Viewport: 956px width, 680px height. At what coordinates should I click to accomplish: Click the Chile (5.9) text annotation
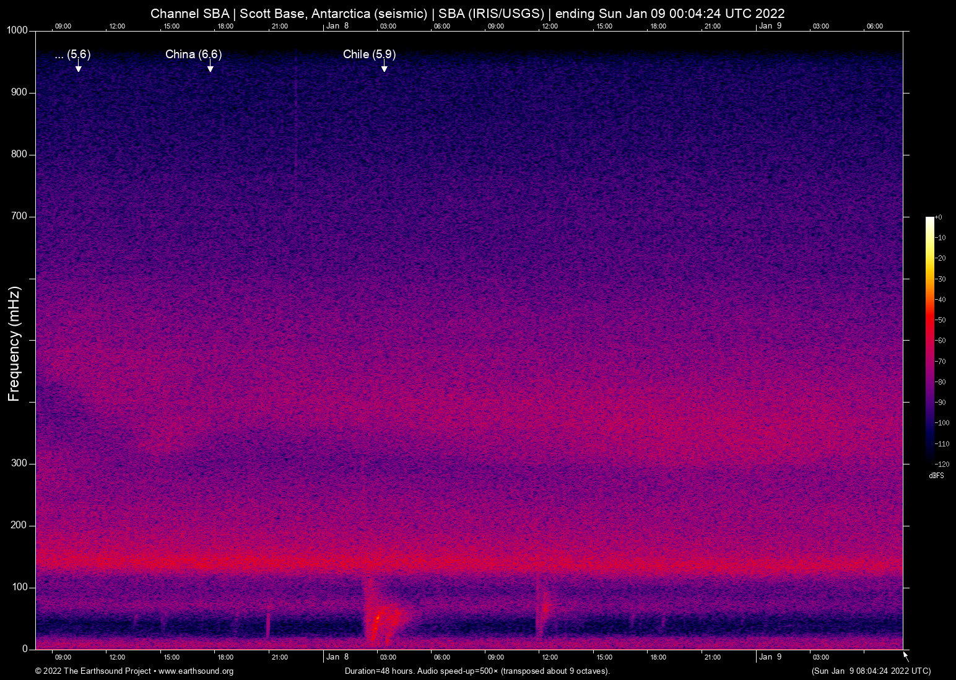click(368, 54)
